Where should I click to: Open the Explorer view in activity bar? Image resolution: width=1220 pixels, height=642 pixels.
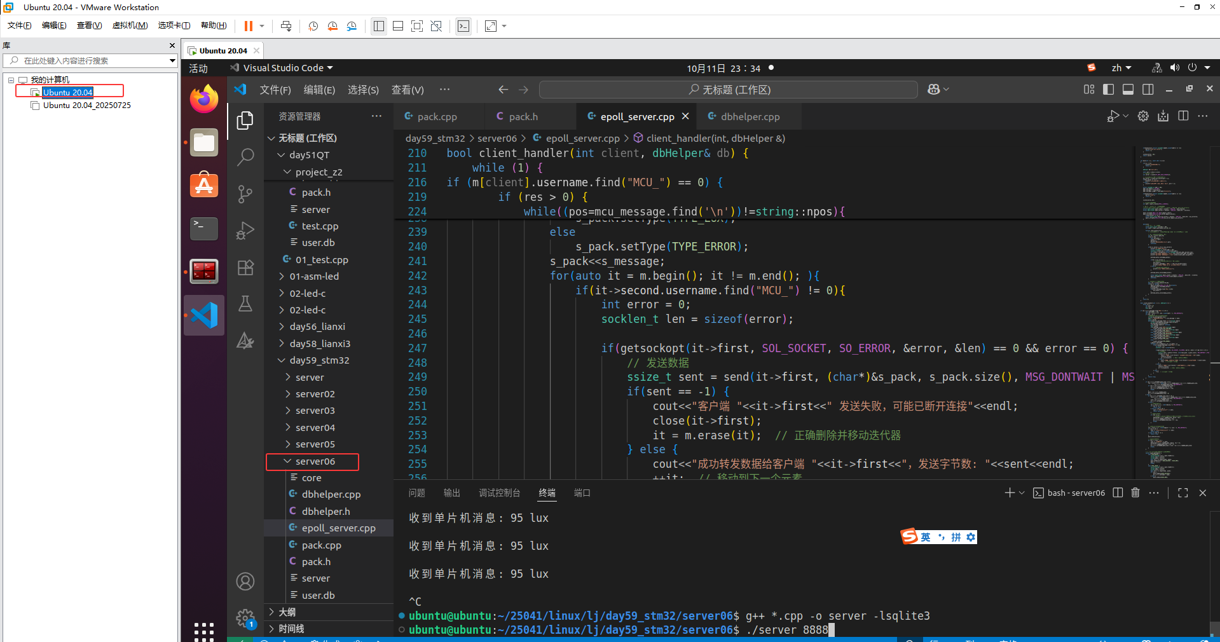click(245, 120)
